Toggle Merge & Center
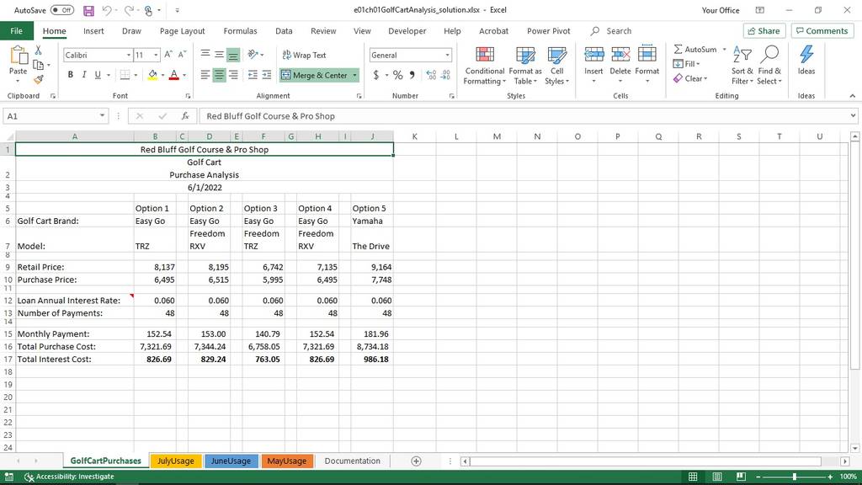 pos(315,75)
